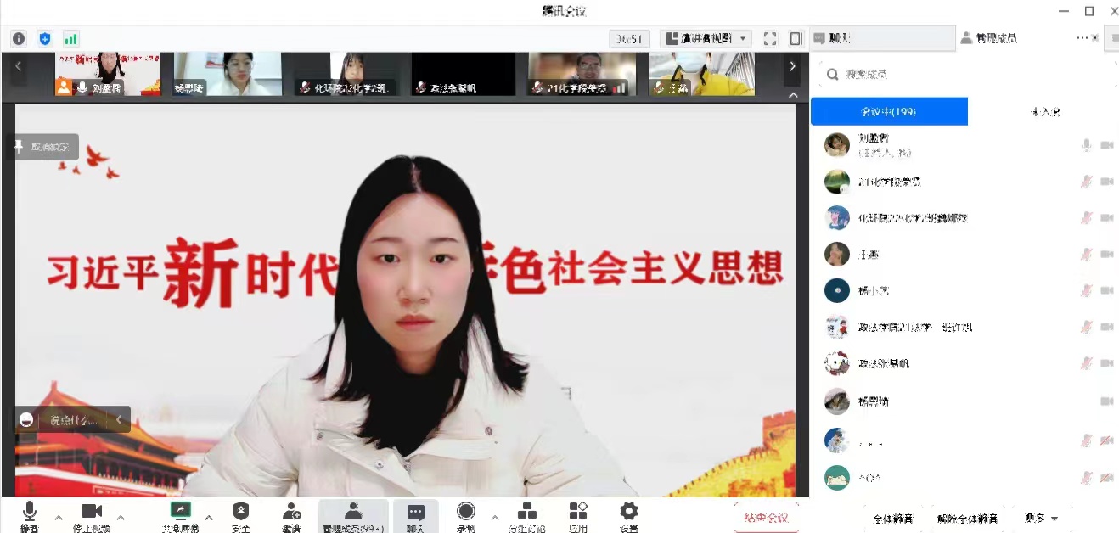Switch to the In Meeting (199) tab

pos(889,111)
